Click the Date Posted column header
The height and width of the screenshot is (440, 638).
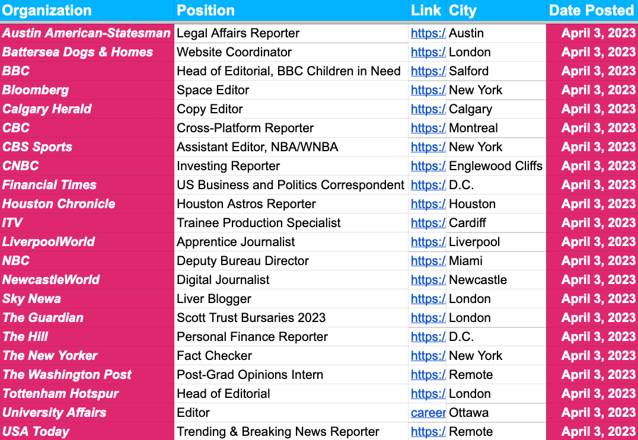pyautogui.click(x=591, y=11)
